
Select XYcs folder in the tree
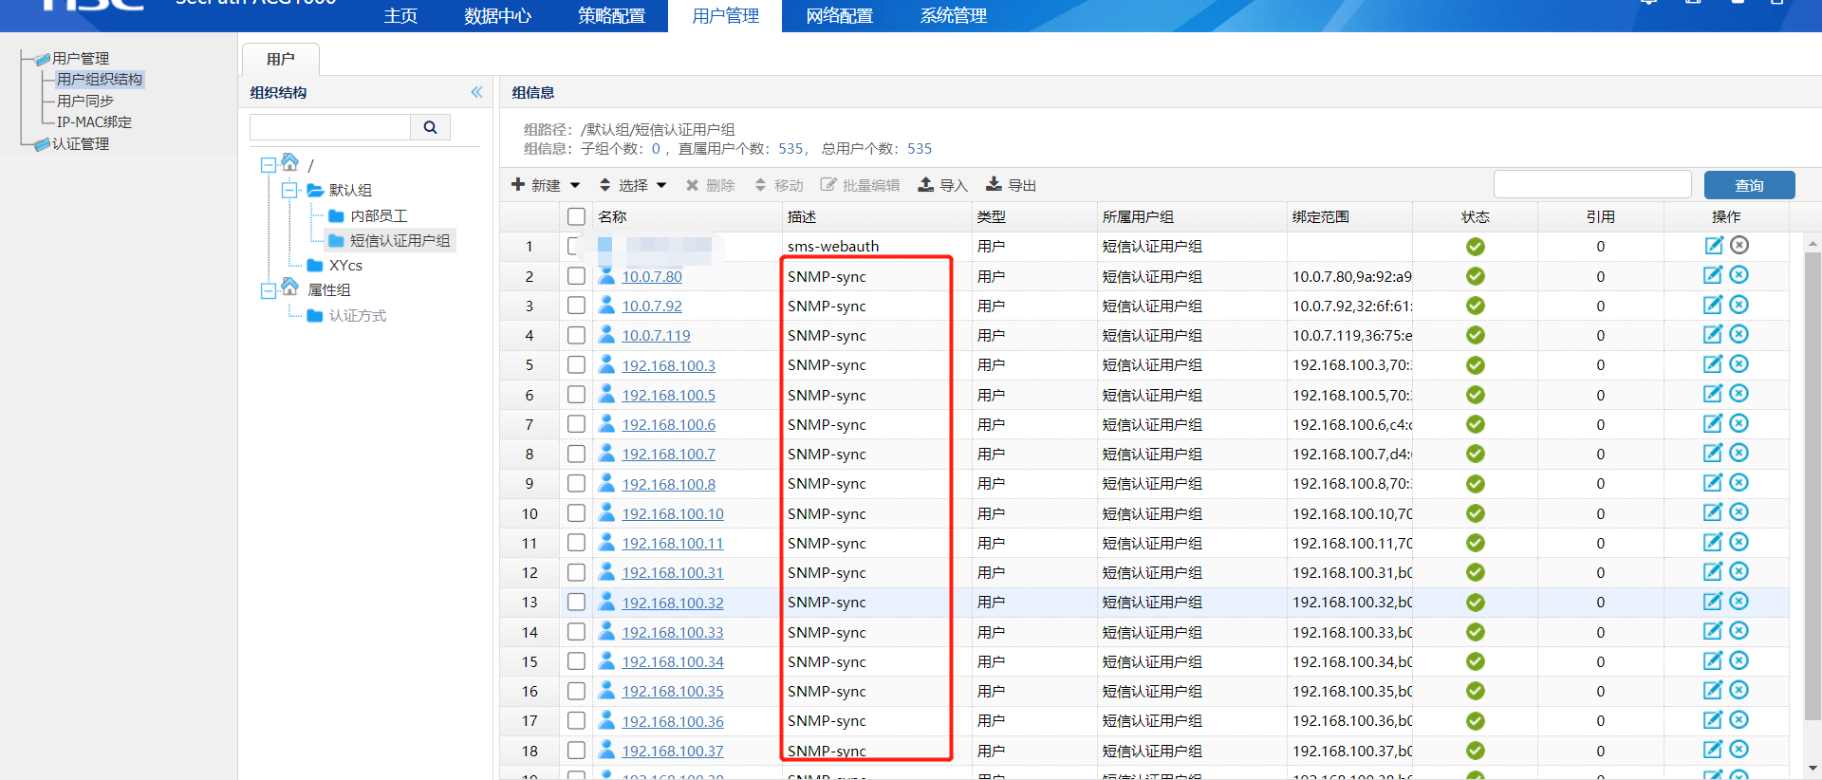tap(345, 266)
